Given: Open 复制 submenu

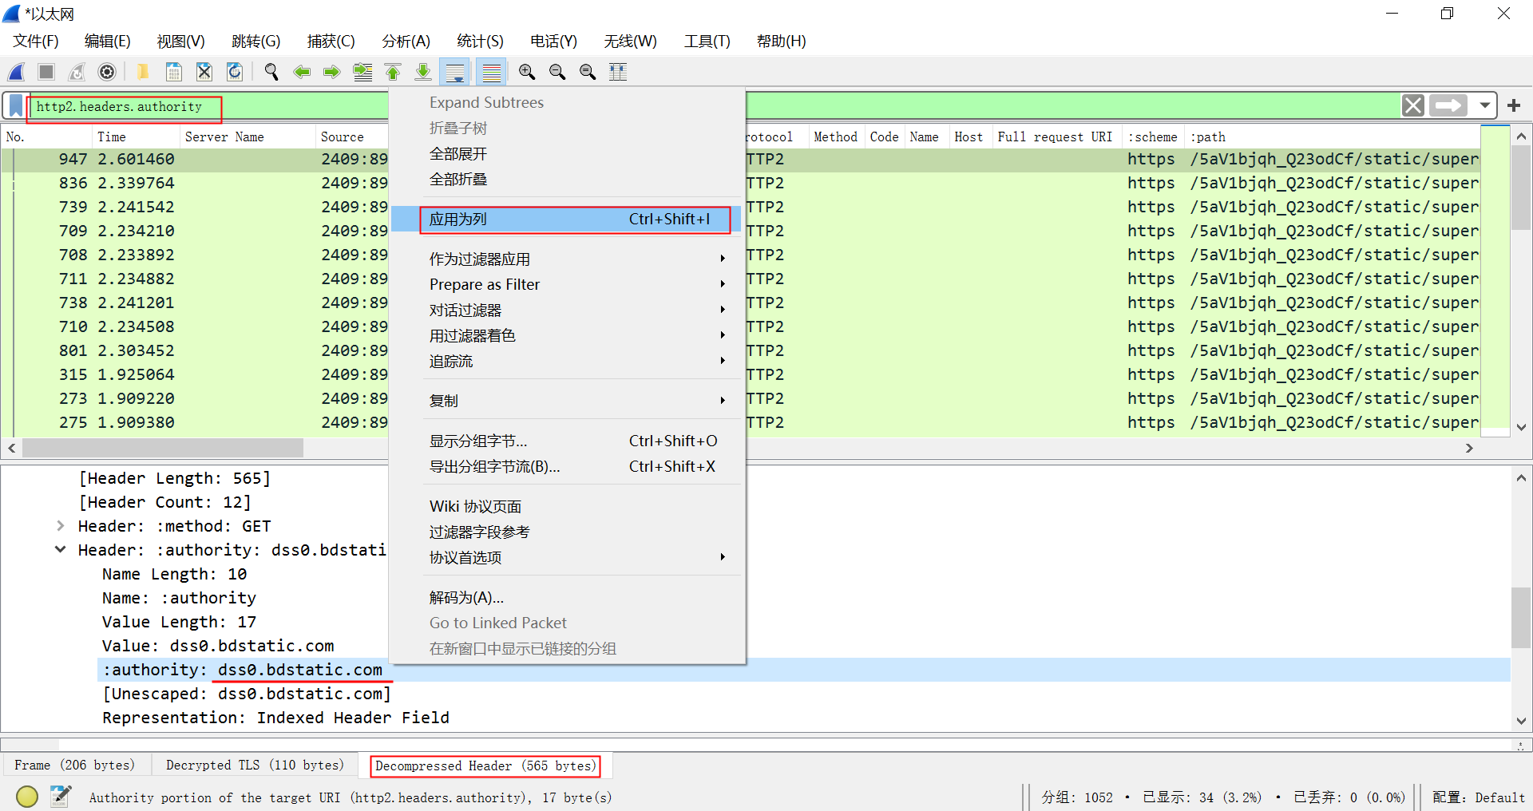Looking at the screenshot, I should pyautogui.click(x=566, y=401).
